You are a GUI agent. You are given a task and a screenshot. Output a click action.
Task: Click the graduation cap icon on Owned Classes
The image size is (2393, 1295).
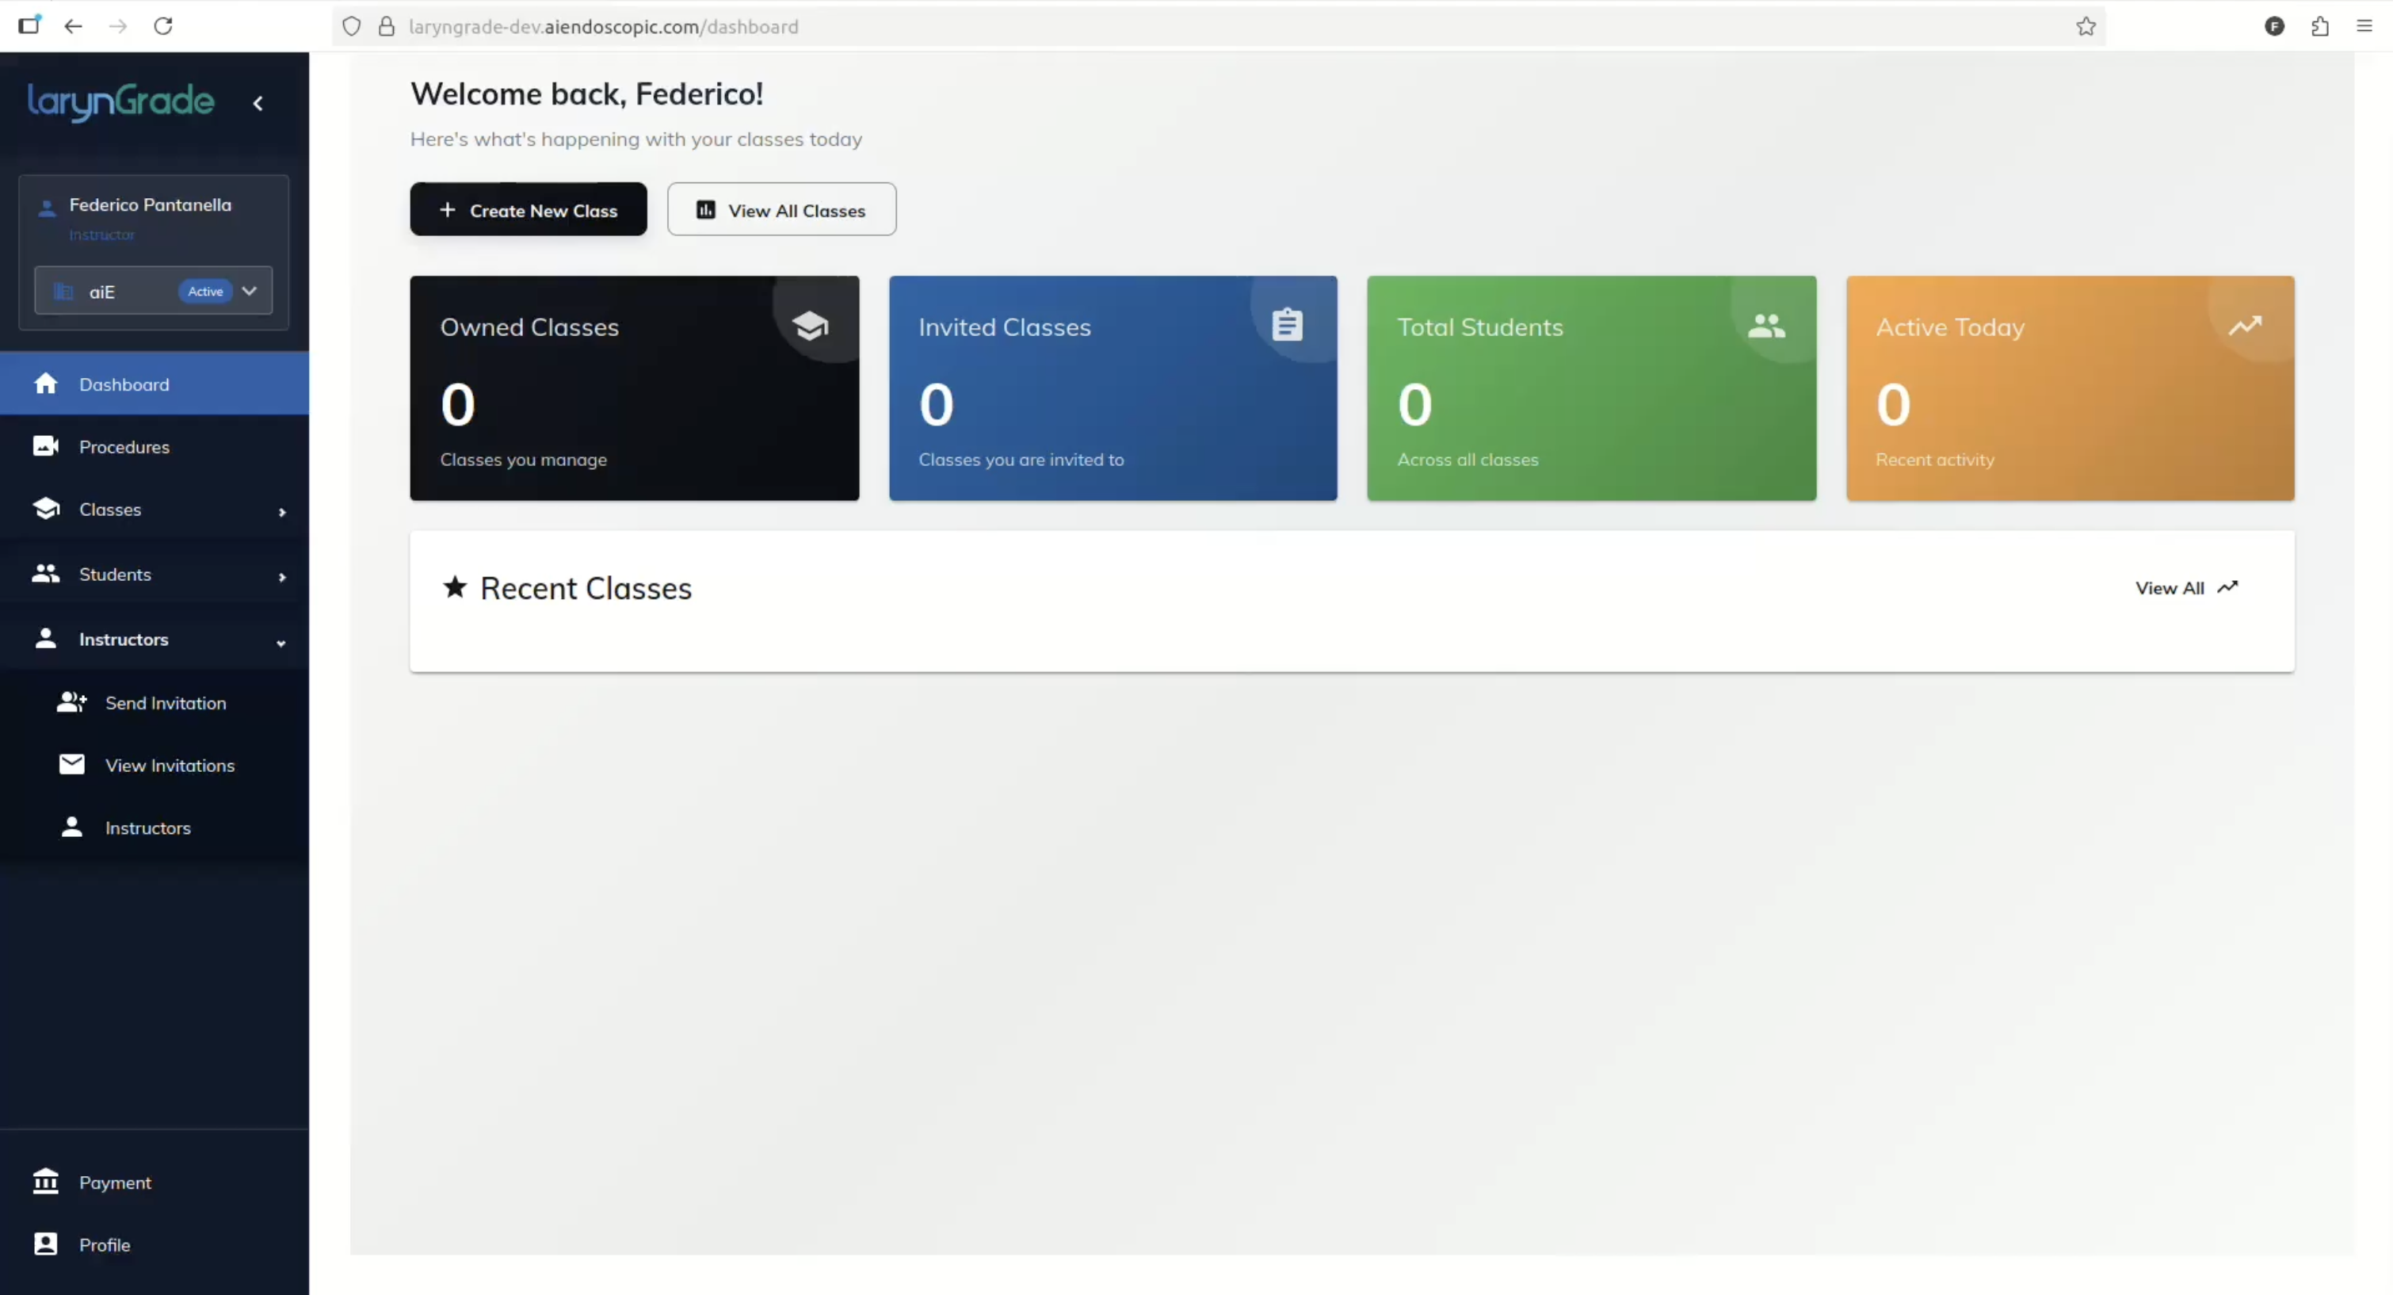(x=810, y=326)
